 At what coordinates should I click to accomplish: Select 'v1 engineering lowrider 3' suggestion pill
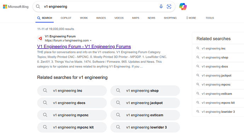click(x=145, y=127)
